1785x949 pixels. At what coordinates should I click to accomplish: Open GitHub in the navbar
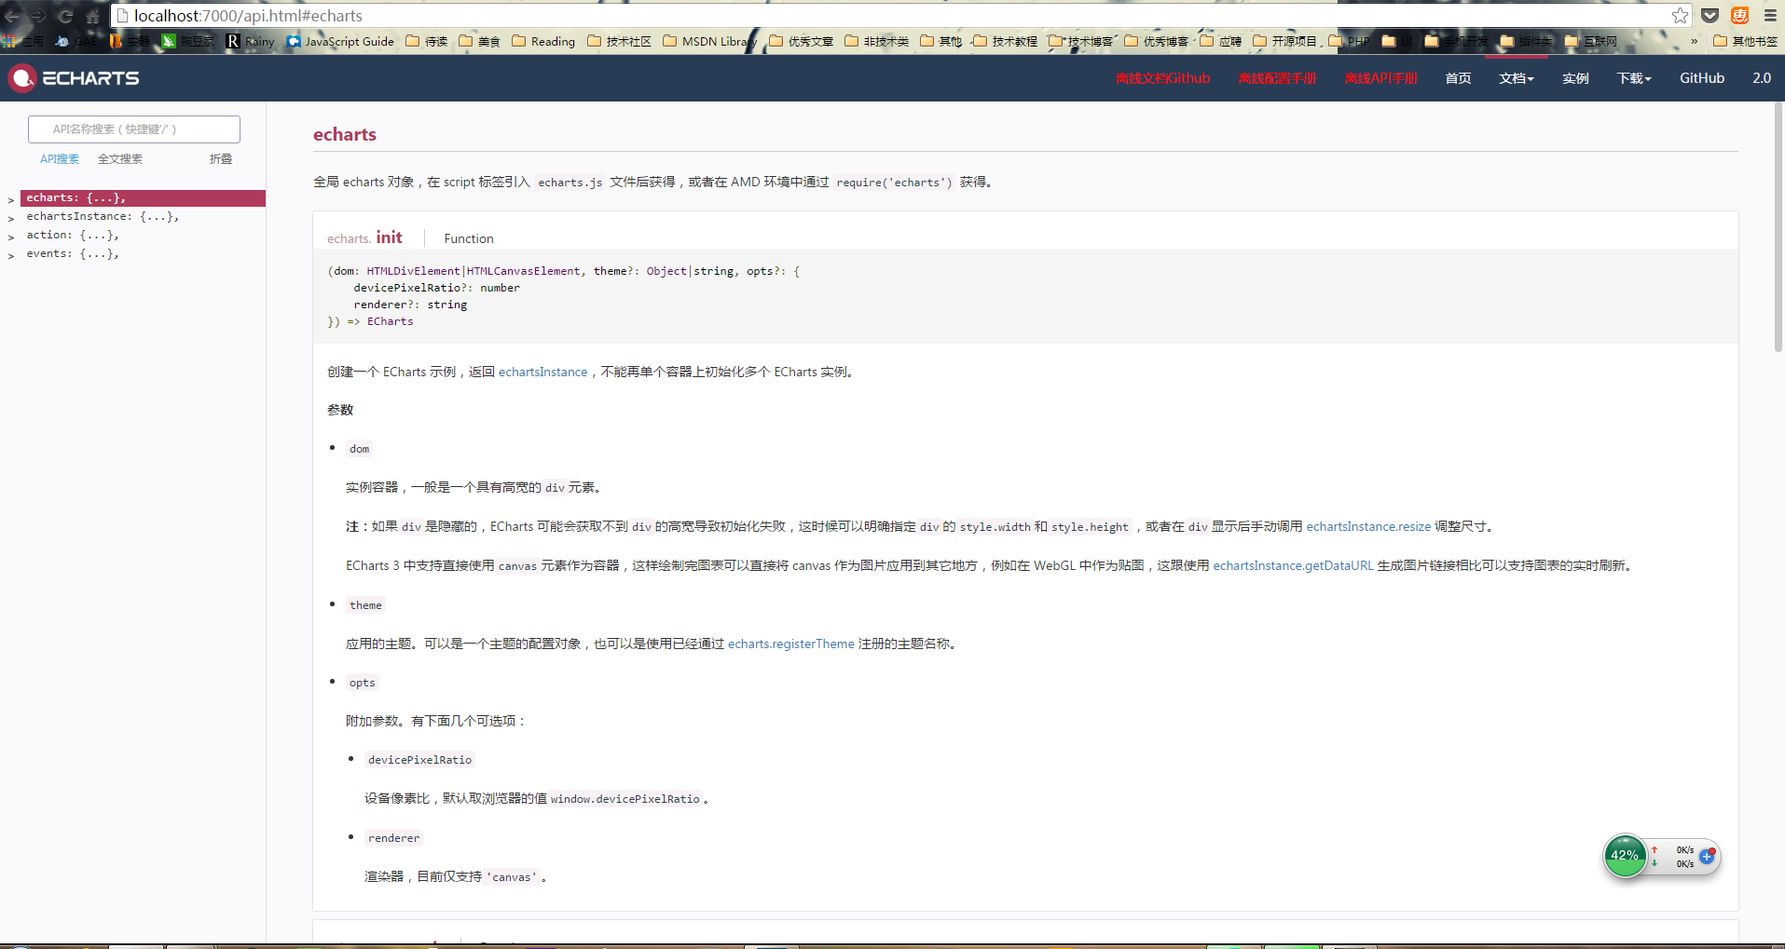click(x=1702, y=78)
